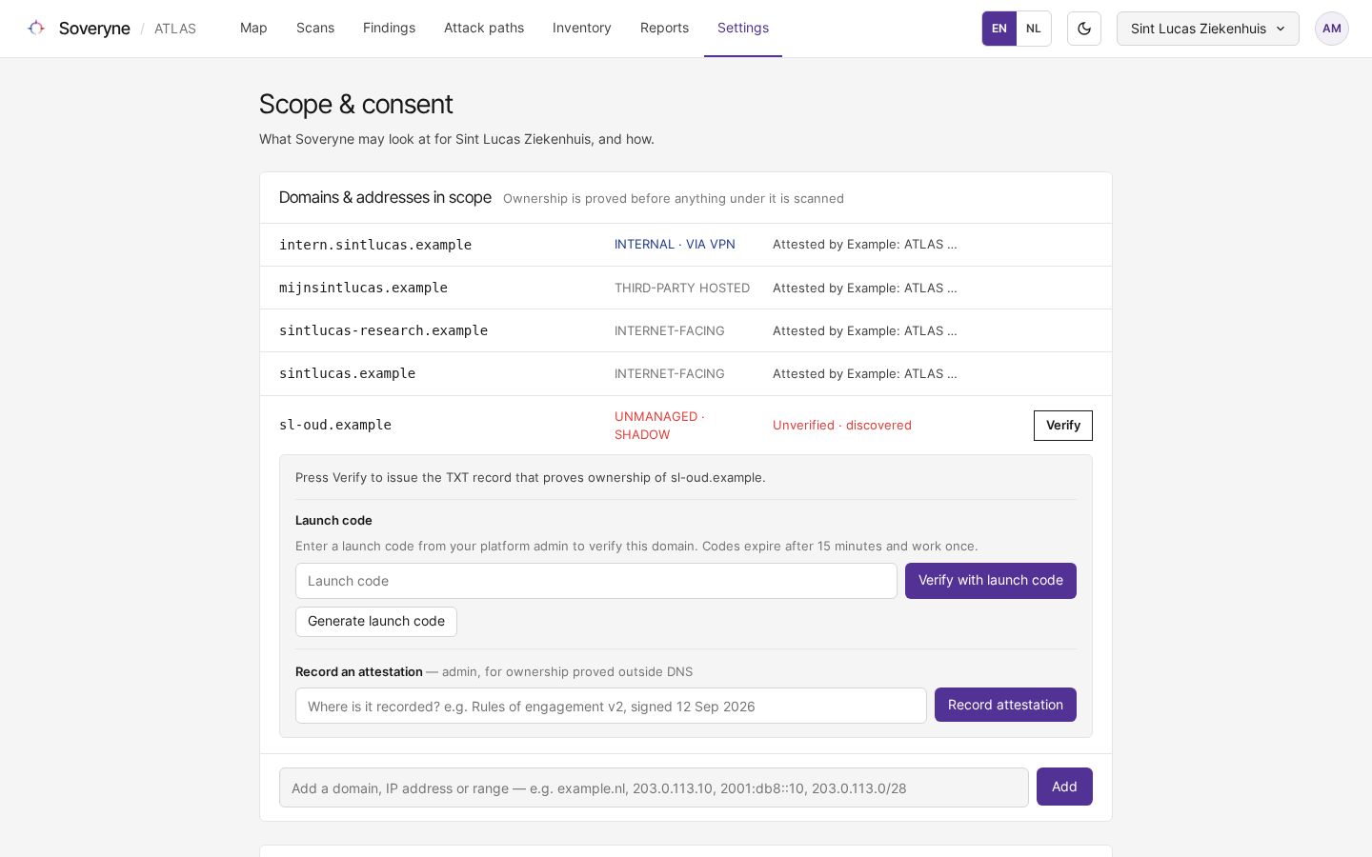Switch language to NL
1372x857 pixels.
1034,29
